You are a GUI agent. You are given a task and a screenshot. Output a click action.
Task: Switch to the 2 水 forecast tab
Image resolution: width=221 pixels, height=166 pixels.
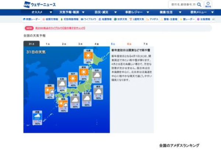click(x=64, y=44)
